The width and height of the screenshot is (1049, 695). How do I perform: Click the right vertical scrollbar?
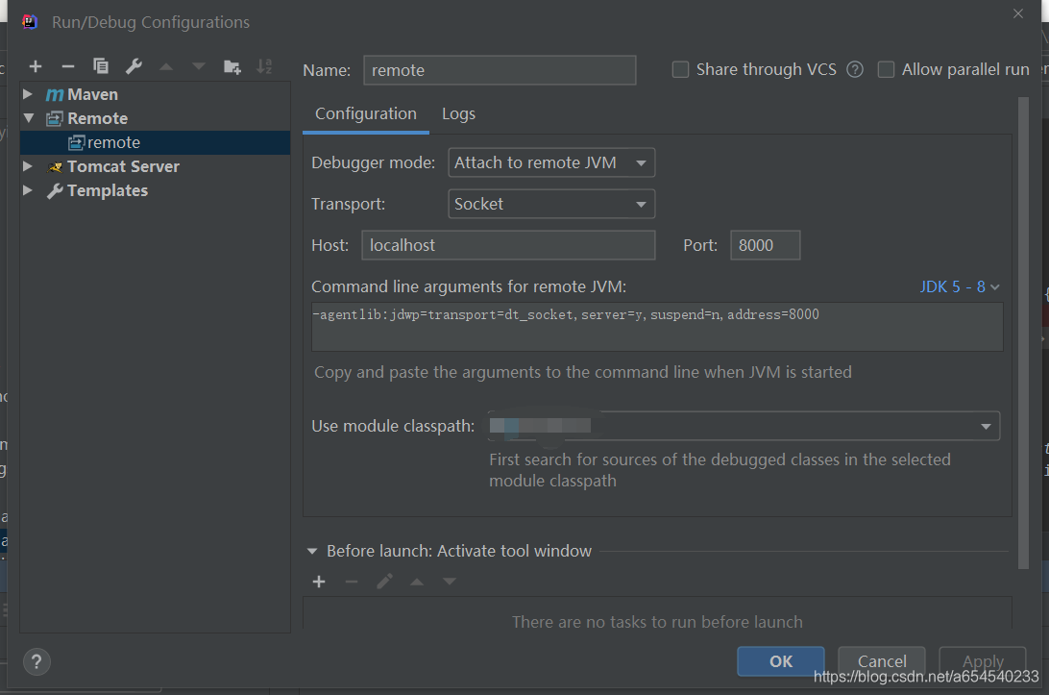1023,333
